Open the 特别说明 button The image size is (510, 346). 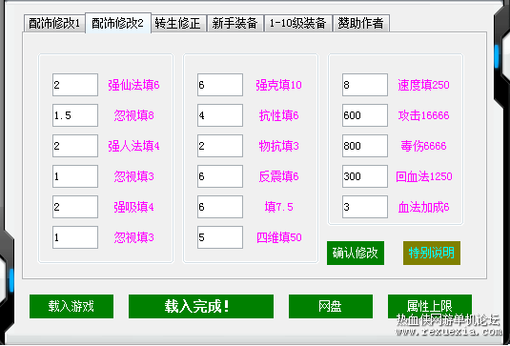[x=432, y=253]
